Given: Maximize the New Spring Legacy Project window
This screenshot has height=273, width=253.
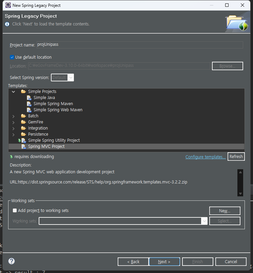Looking at the screenshot, I should [227, 5].
